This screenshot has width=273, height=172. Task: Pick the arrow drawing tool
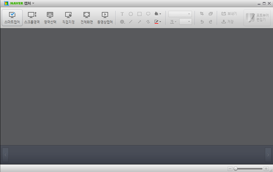(x=139, y=22)
